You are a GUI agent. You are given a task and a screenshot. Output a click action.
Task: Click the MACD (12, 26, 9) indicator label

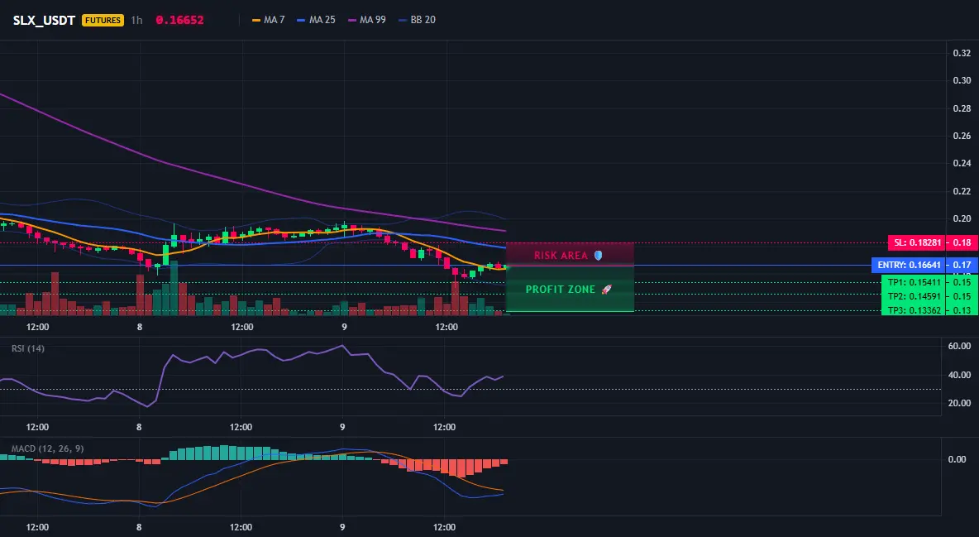pyautogui.click(x=47, y=448)
